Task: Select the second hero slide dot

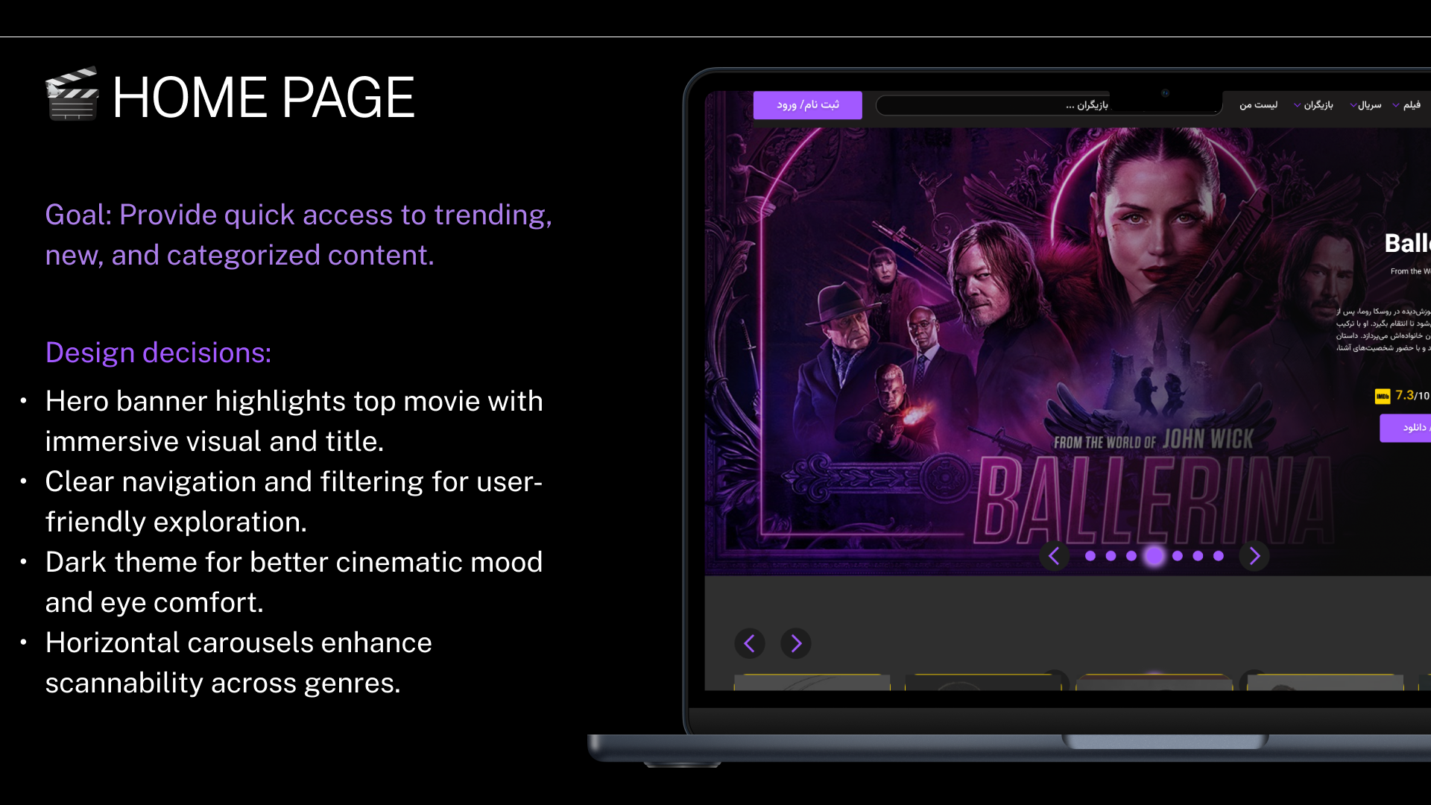Action: 1111,556
